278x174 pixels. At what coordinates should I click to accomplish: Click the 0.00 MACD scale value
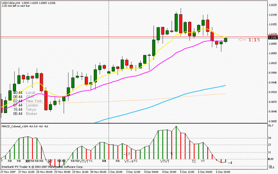(271, 159)
